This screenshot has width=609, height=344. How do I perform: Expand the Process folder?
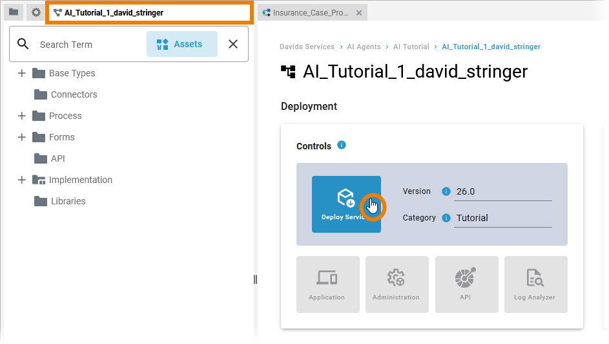coord(21,116)
